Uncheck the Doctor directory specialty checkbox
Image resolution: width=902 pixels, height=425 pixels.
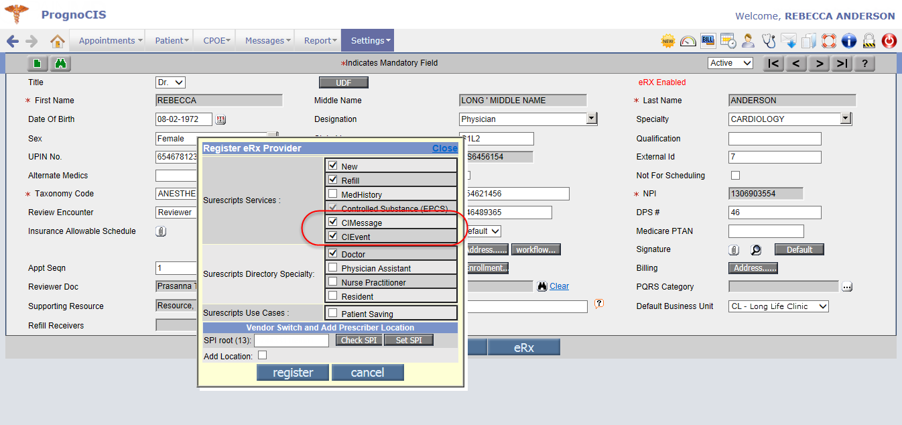click(x=332, y=253)
